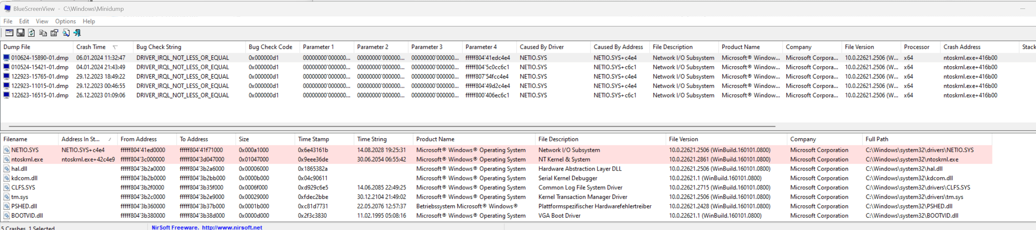
Task: Select the BOOTVID.dll filename row
Action: 27,216
